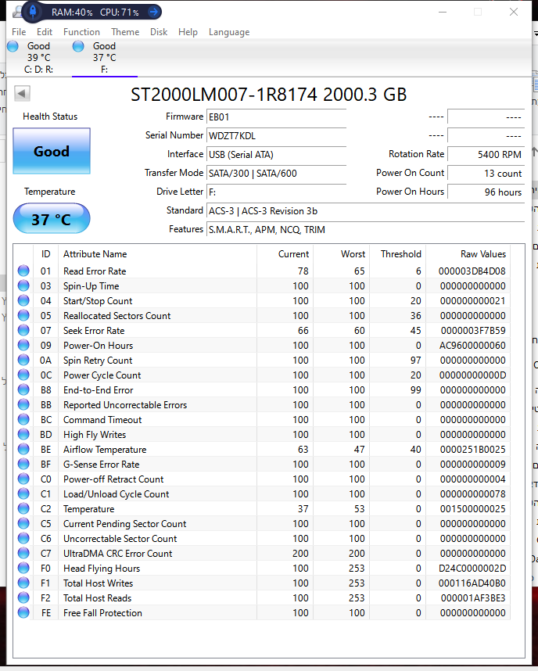
Task: Go to previous disk with left arrow
Action: [22, 93]
